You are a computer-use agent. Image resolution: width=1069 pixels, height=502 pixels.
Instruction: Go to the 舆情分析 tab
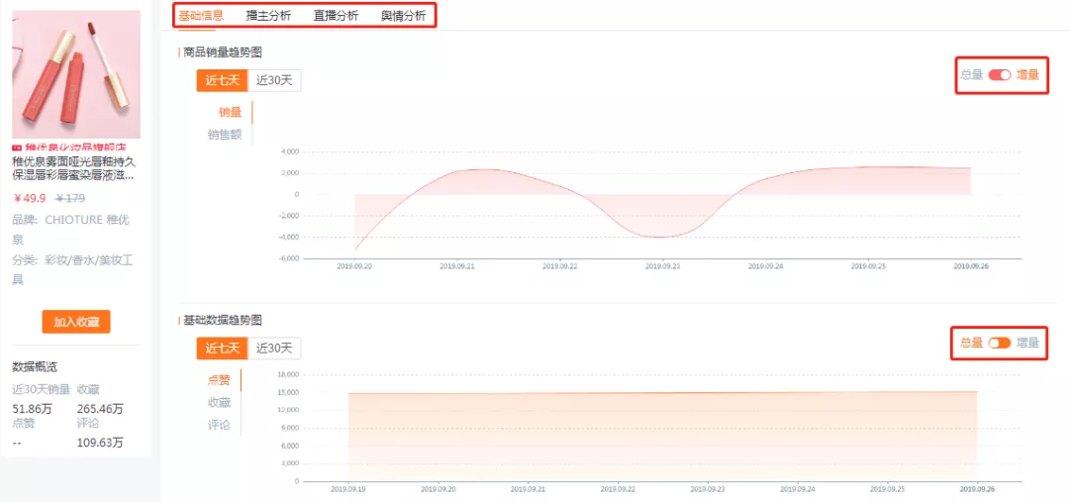click(403, 16)
